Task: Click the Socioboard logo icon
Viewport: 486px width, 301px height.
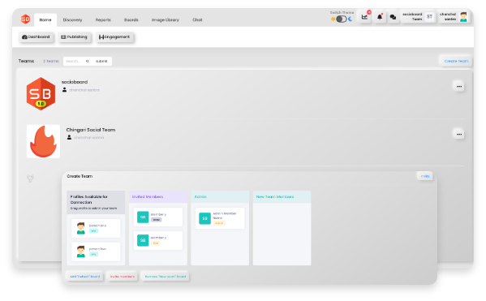Action: (x=25, y=19)
